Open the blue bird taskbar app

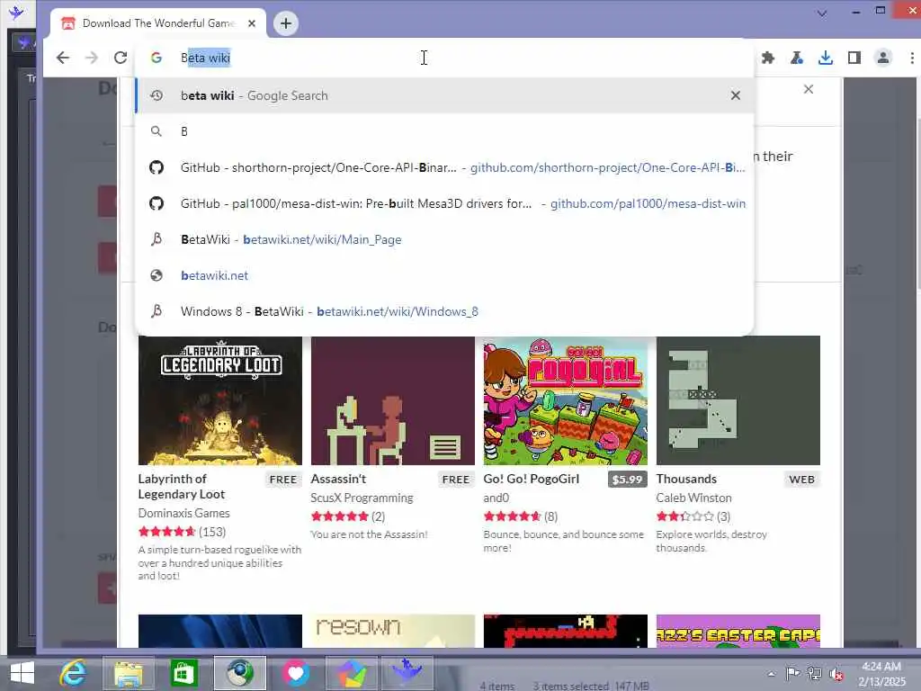[x=407, y=672]
